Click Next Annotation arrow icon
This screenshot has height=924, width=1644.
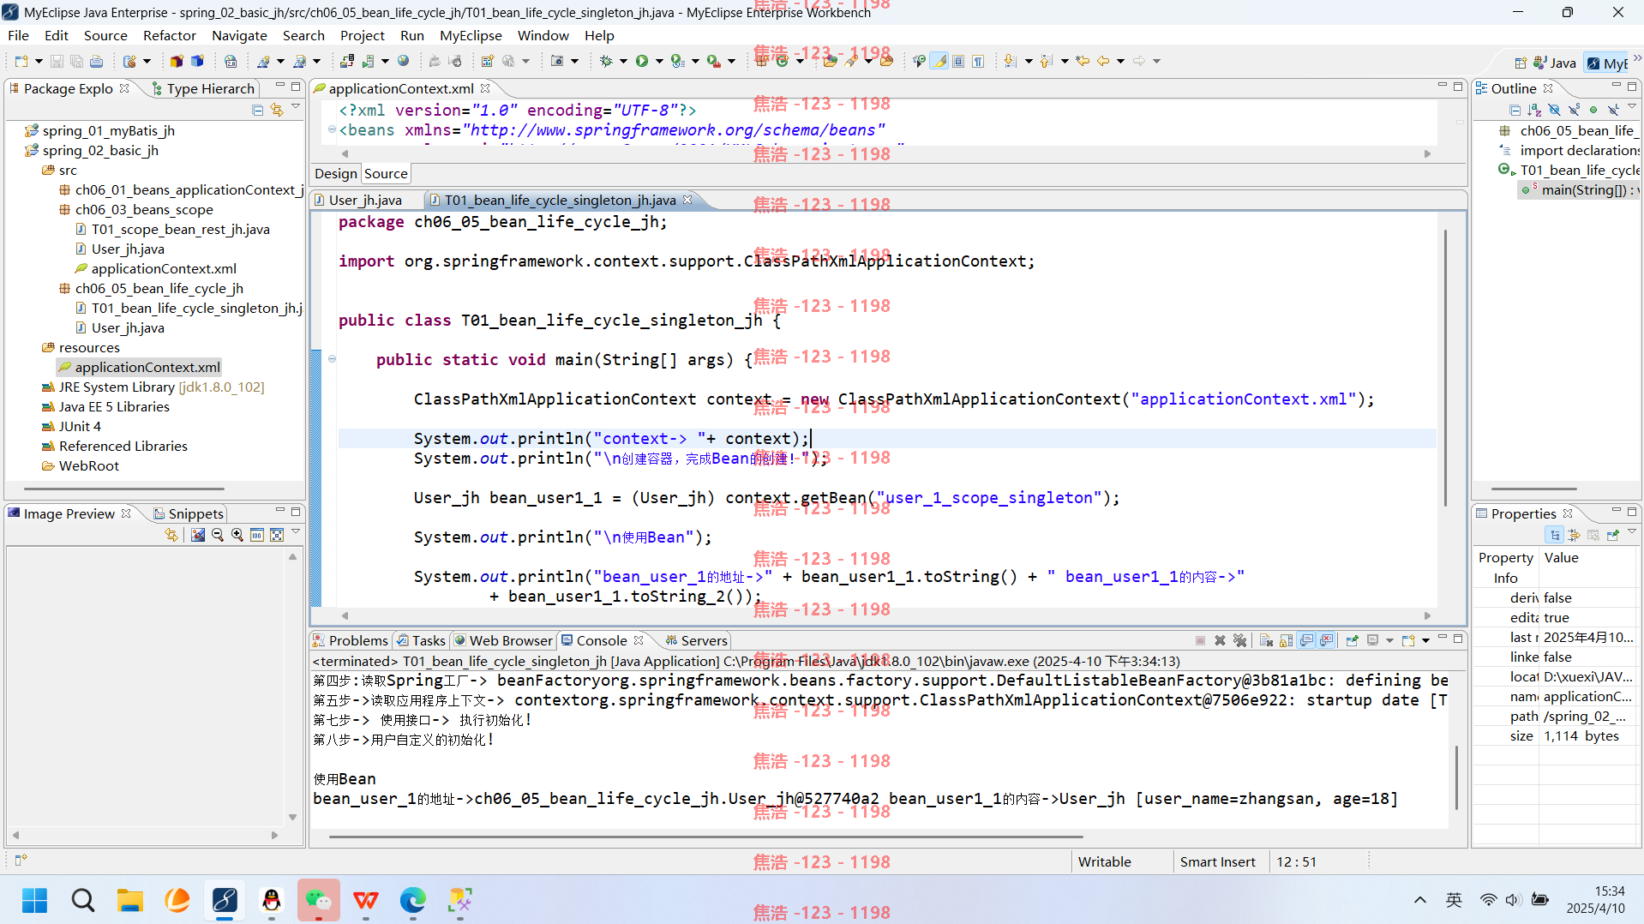[x=1011, y=61]
